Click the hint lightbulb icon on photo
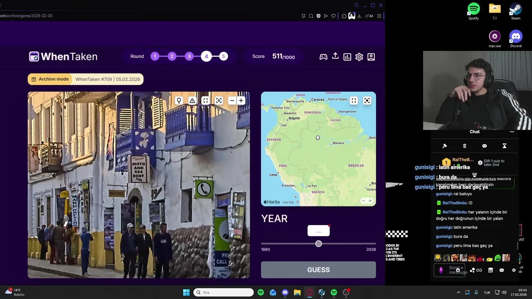 tap(179, 100)
